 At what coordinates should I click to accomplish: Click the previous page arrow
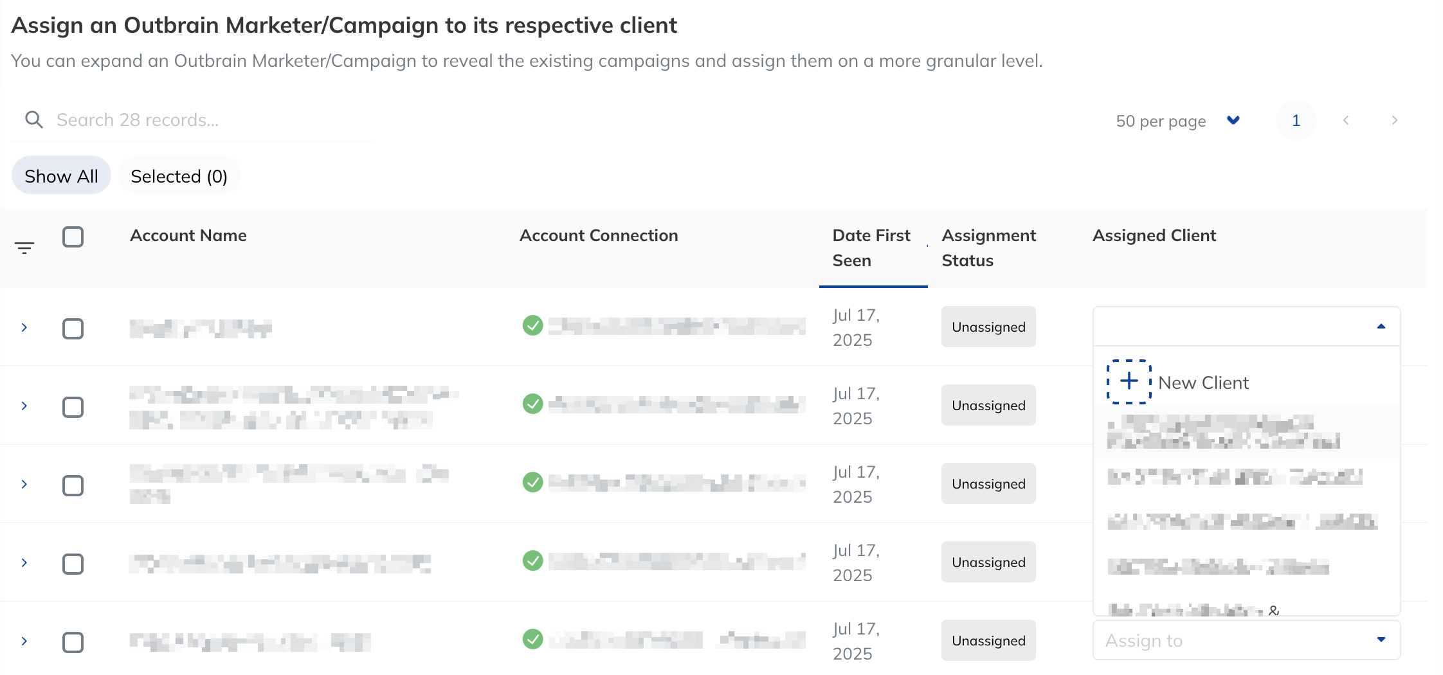[x=1346, y=120]
